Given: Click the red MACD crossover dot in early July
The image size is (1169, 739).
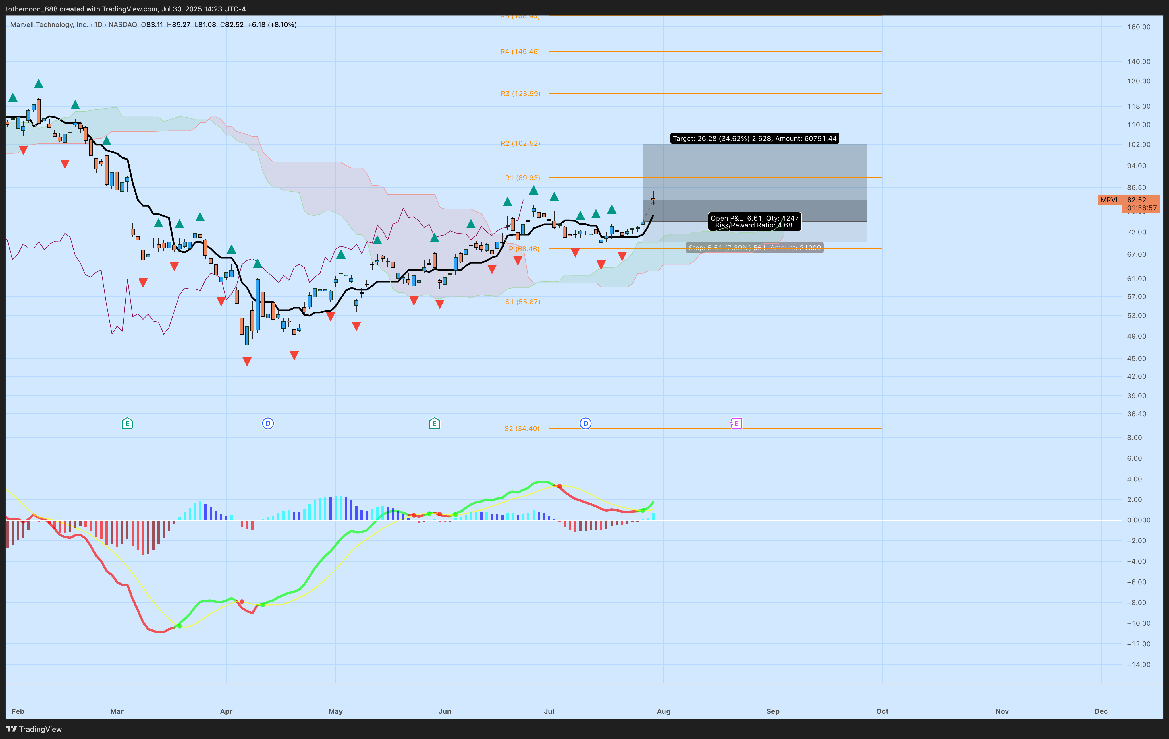Looking at the screenshot, I should [559, 486].
